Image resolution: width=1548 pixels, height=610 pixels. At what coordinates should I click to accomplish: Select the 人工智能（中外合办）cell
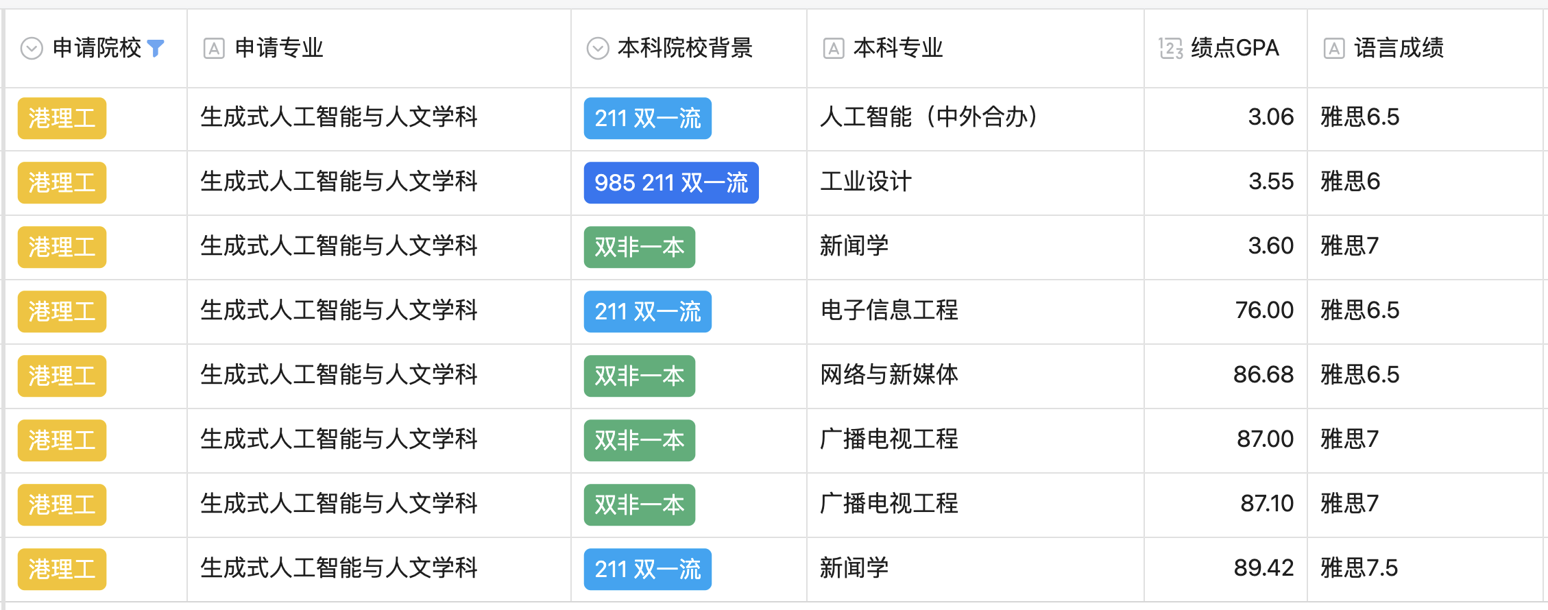coord(929,117)
